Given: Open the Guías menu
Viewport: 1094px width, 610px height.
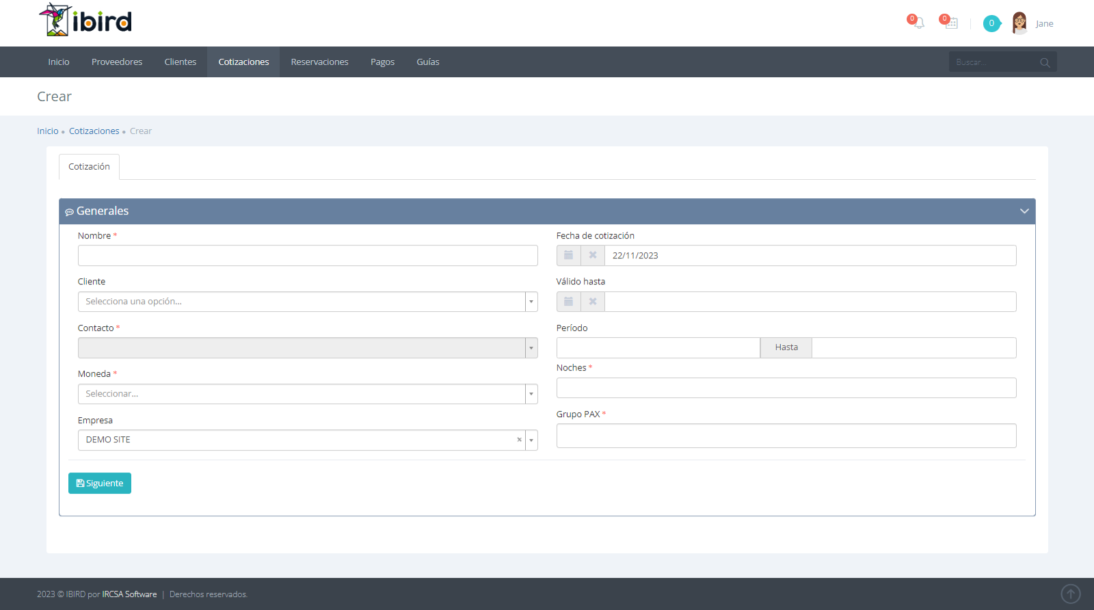Looking at the screenshot, I should (428, 62).
